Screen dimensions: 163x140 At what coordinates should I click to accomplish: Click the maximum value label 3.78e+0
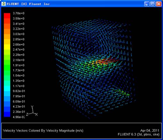click(x=19, y=13)
